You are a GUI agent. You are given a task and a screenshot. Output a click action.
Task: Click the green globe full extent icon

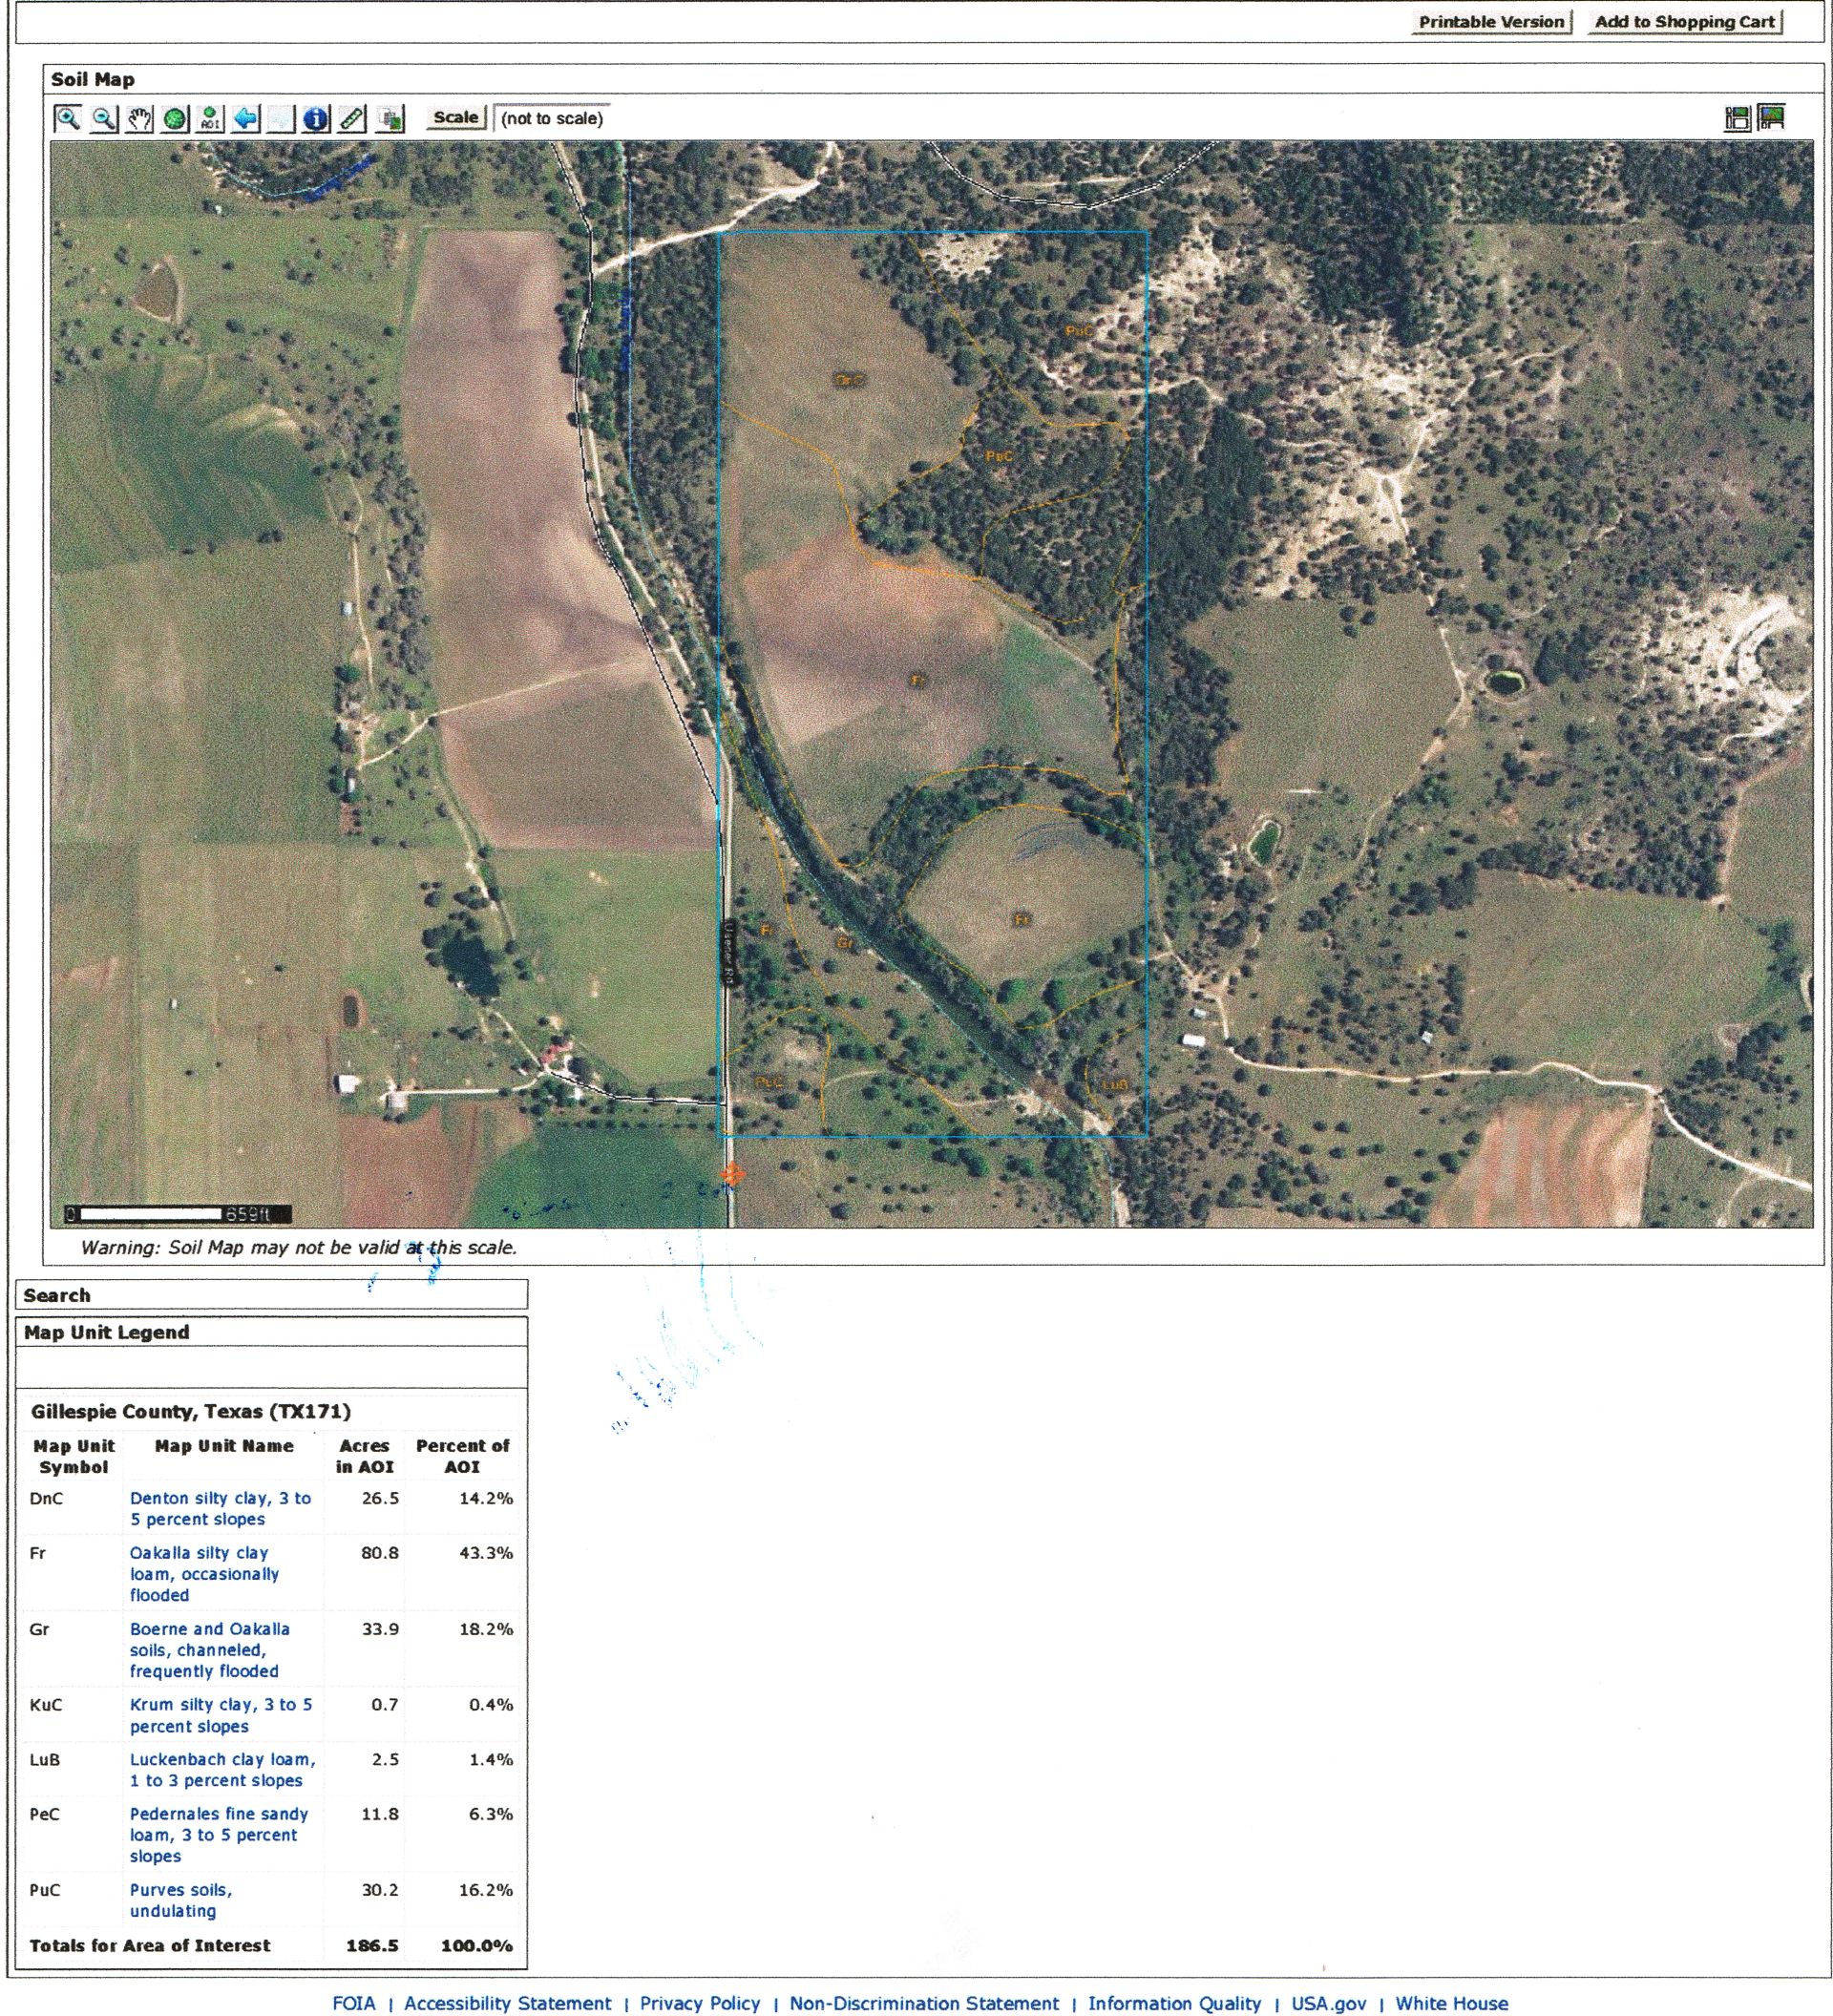point(175,119)
